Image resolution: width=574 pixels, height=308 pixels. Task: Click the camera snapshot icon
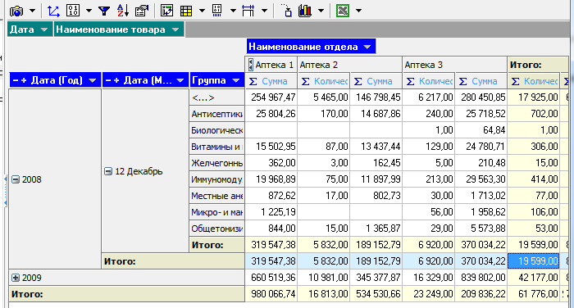pyautogui.click(x=16, y=11)
